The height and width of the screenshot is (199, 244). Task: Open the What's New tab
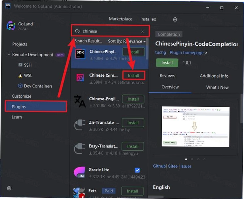coord(217,87)
